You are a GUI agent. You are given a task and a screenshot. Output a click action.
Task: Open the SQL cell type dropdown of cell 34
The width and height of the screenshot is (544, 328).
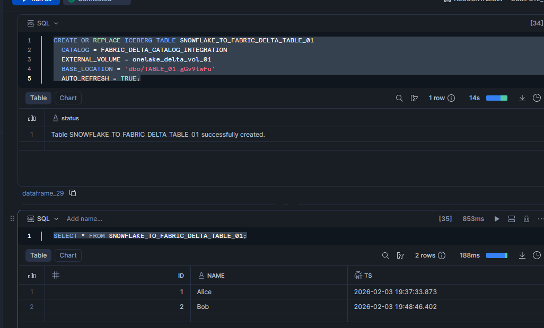pyautogui.click(x=43, y=23)
